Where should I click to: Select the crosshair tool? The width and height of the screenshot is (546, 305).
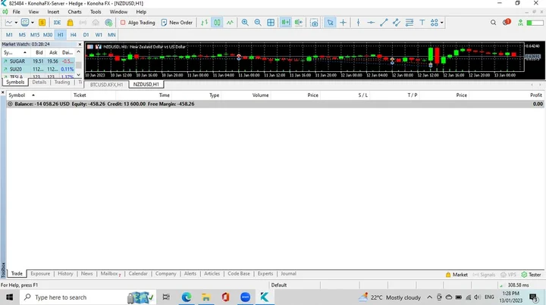point(343,23)
